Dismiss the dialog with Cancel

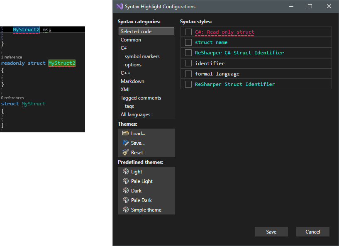point(312,231)
